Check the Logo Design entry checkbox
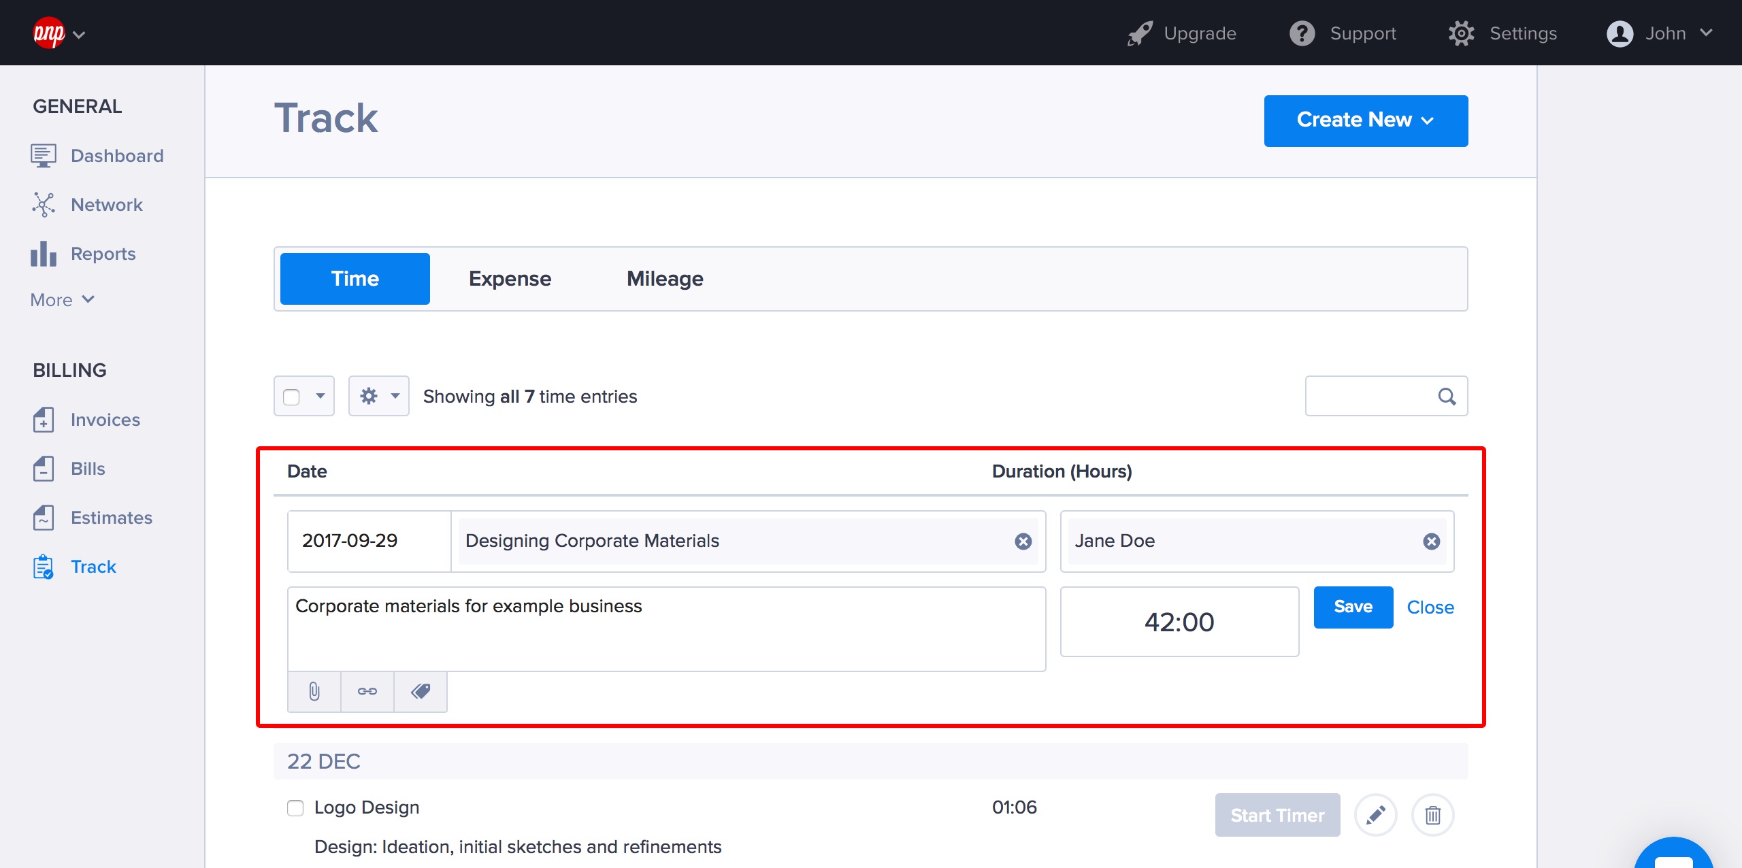 295,807
